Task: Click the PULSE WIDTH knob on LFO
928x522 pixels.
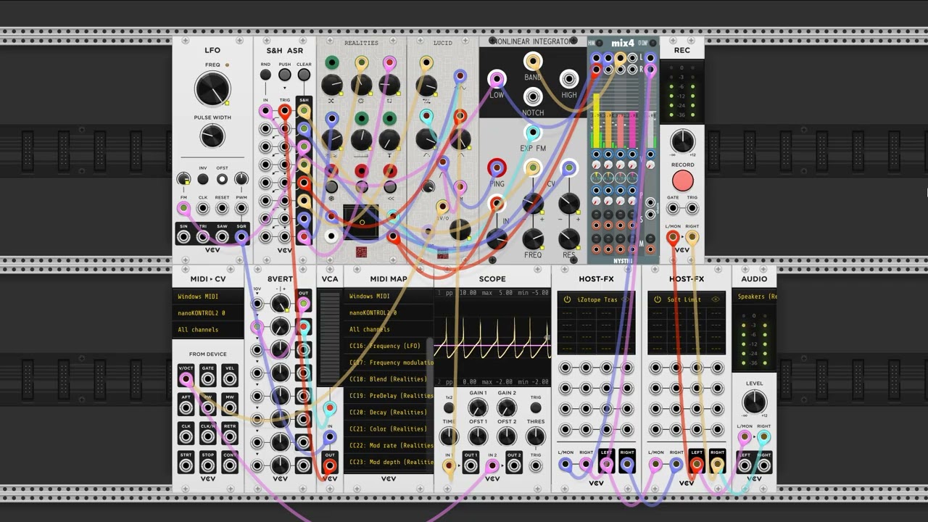Action: pyautogui.click(x=212, y=136)
